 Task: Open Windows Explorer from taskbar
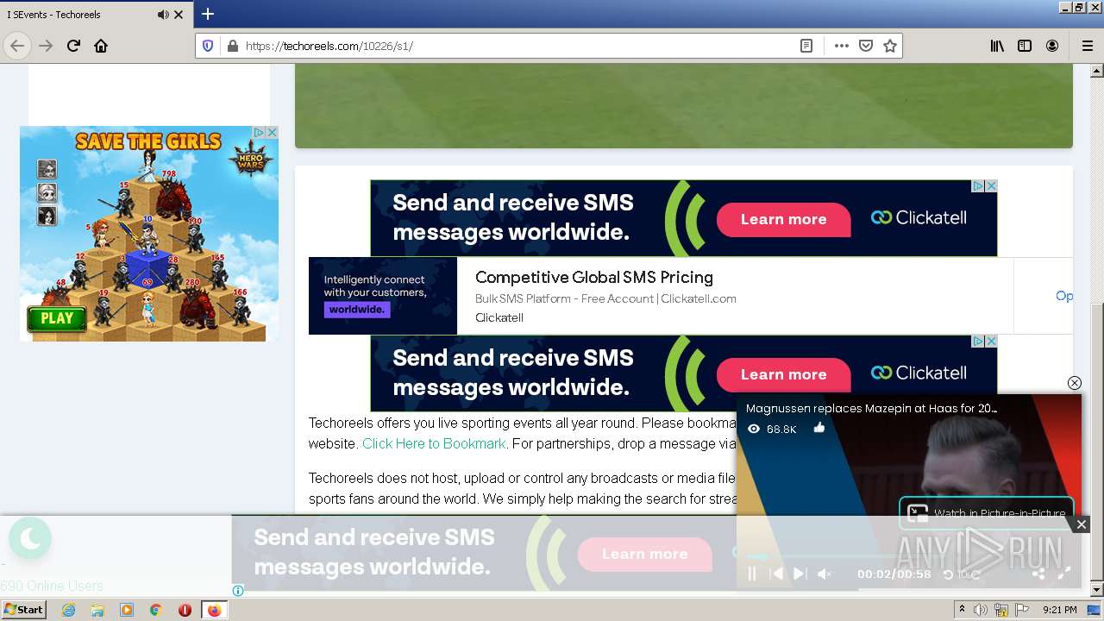97,610
